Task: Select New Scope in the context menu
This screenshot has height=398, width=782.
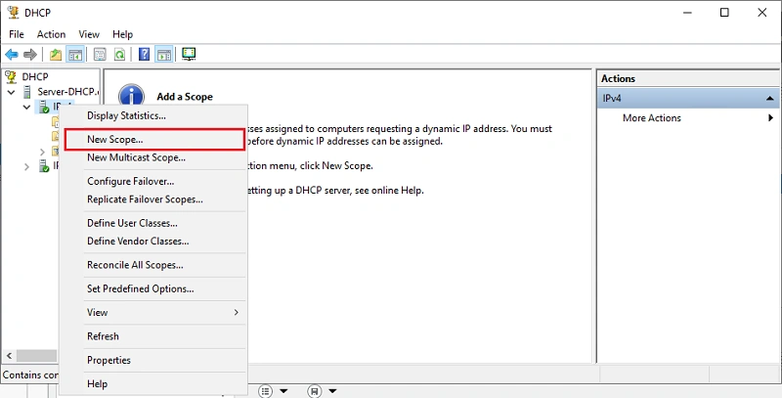Action: coord(153,140)
